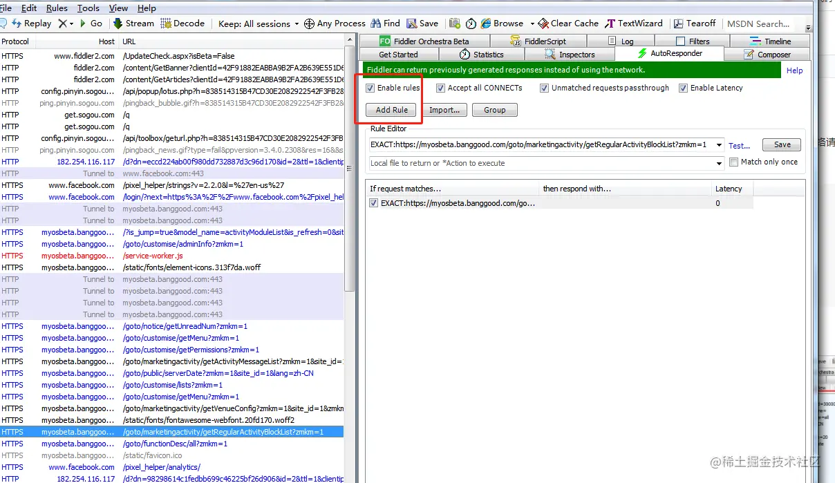Click the Group button
Screen dimensions: 835x483
(x=495, y=110)
